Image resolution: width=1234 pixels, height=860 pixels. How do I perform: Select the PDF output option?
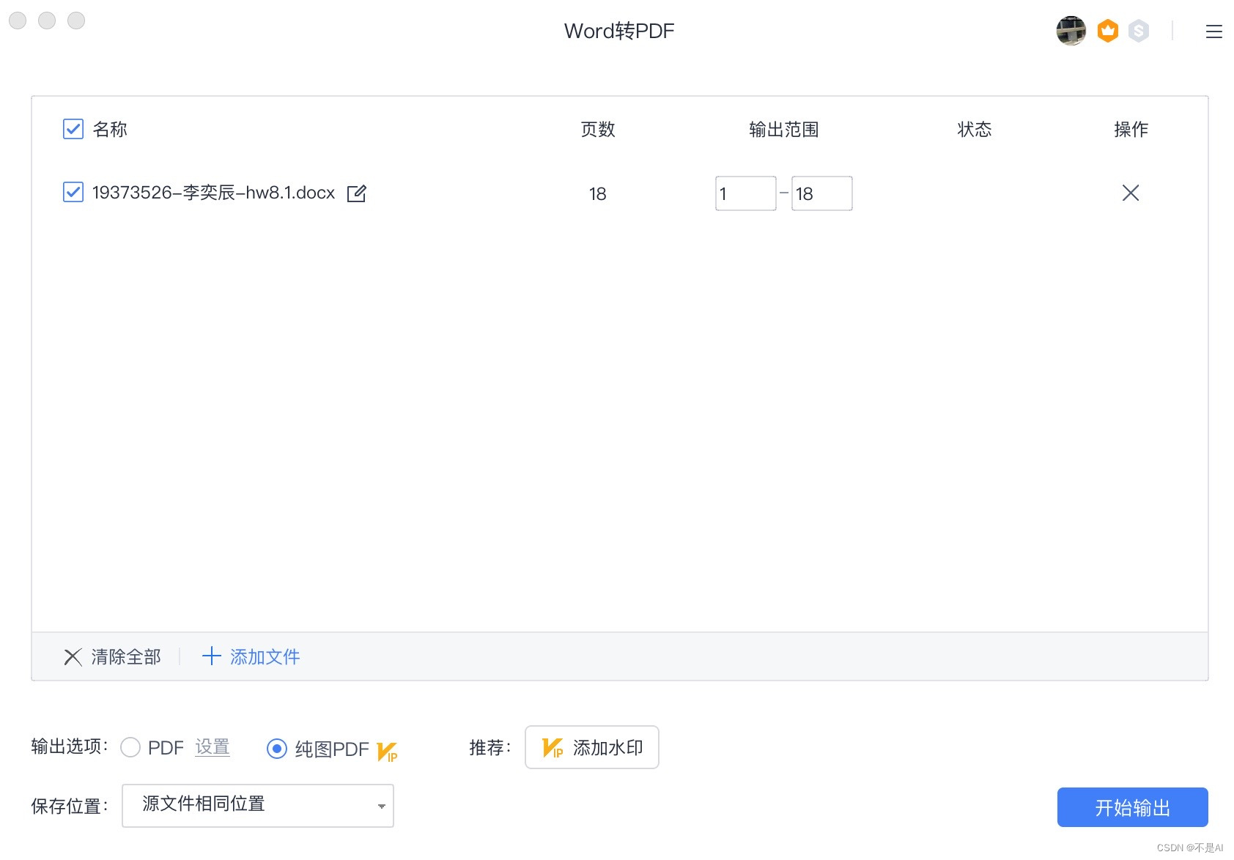pyautogui.click(x=130, y=748)
